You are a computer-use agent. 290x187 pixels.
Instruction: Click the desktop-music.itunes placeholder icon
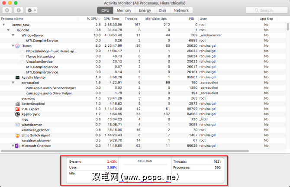click(x=22, y=51)
